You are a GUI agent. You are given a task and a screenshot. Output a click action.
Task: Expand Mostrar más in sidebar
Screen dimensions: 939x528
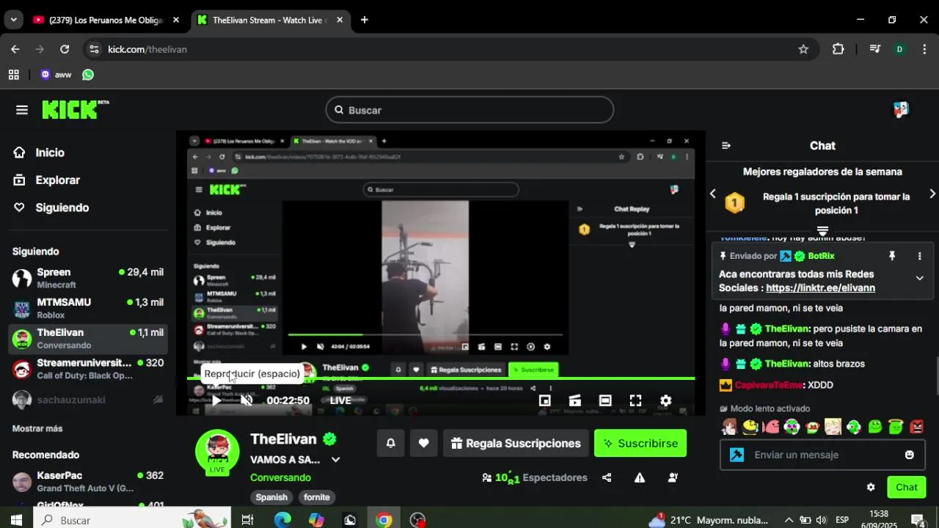pyautogui.click(x=37, y=428)
